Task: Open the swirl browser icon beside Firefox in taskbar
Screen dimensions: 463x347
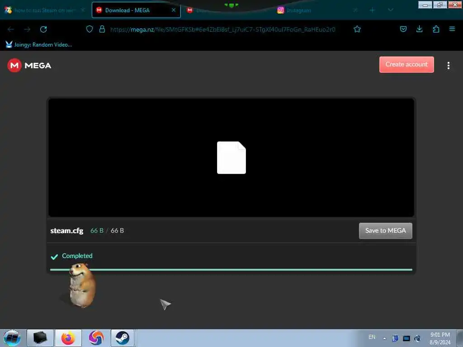Action: click(x=96, y=338)
